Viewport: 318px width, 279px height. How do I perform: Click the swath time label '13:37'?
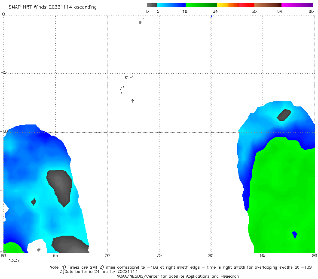pos(14,261)
